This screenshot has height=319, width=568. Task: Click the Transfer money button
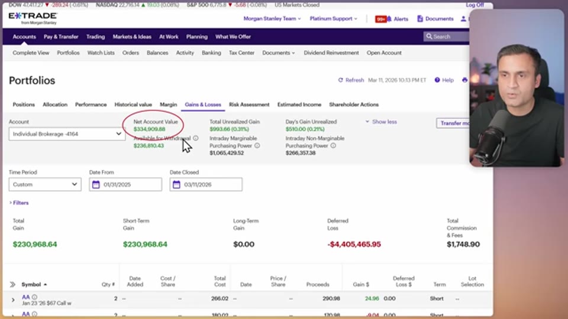click(453, 123)
